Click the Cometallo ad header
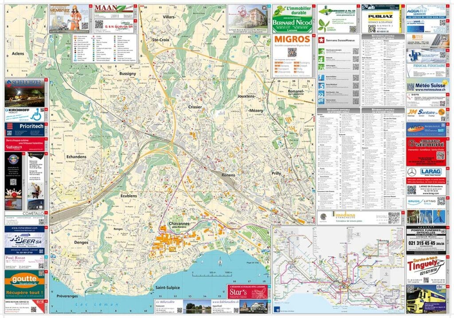Viewport: 454px width, 318px height. click(25, 214)
